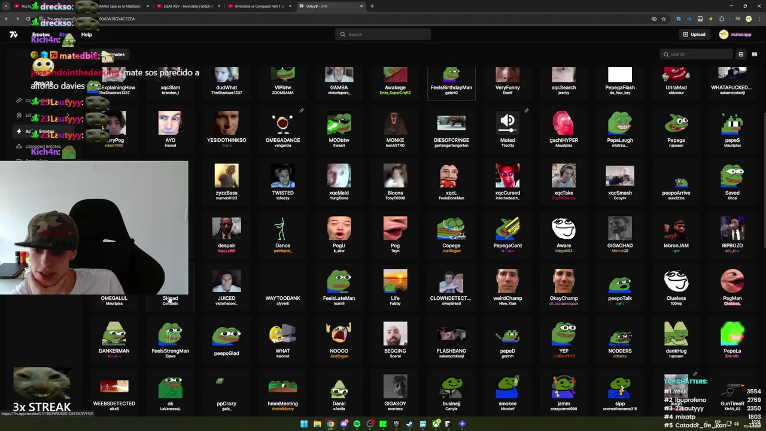Select the RIPBOZO emote
The image size is (766, 431).
pyautogui.click(x=732, y=234)
